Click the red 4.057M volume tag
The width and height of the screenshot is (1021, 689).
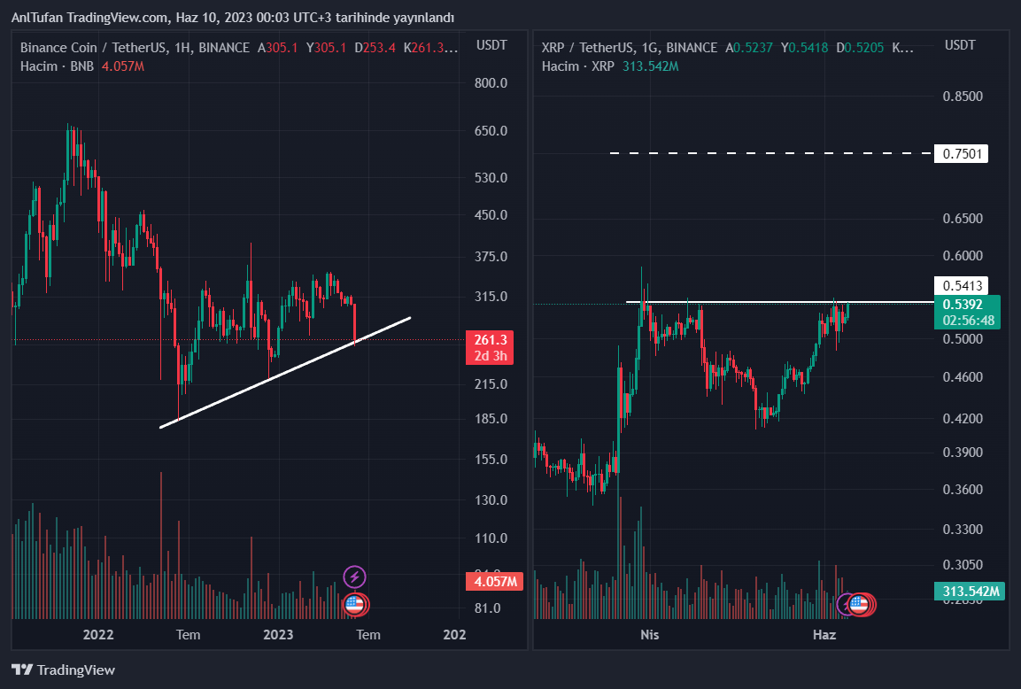point(494,582)
